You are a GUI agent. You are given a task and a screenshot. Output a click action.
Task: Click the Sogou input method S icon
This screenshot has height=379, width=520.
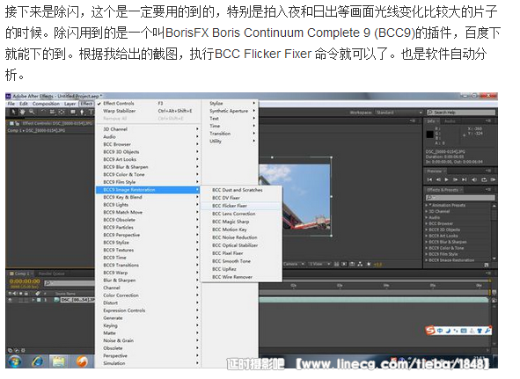[430, 331]
